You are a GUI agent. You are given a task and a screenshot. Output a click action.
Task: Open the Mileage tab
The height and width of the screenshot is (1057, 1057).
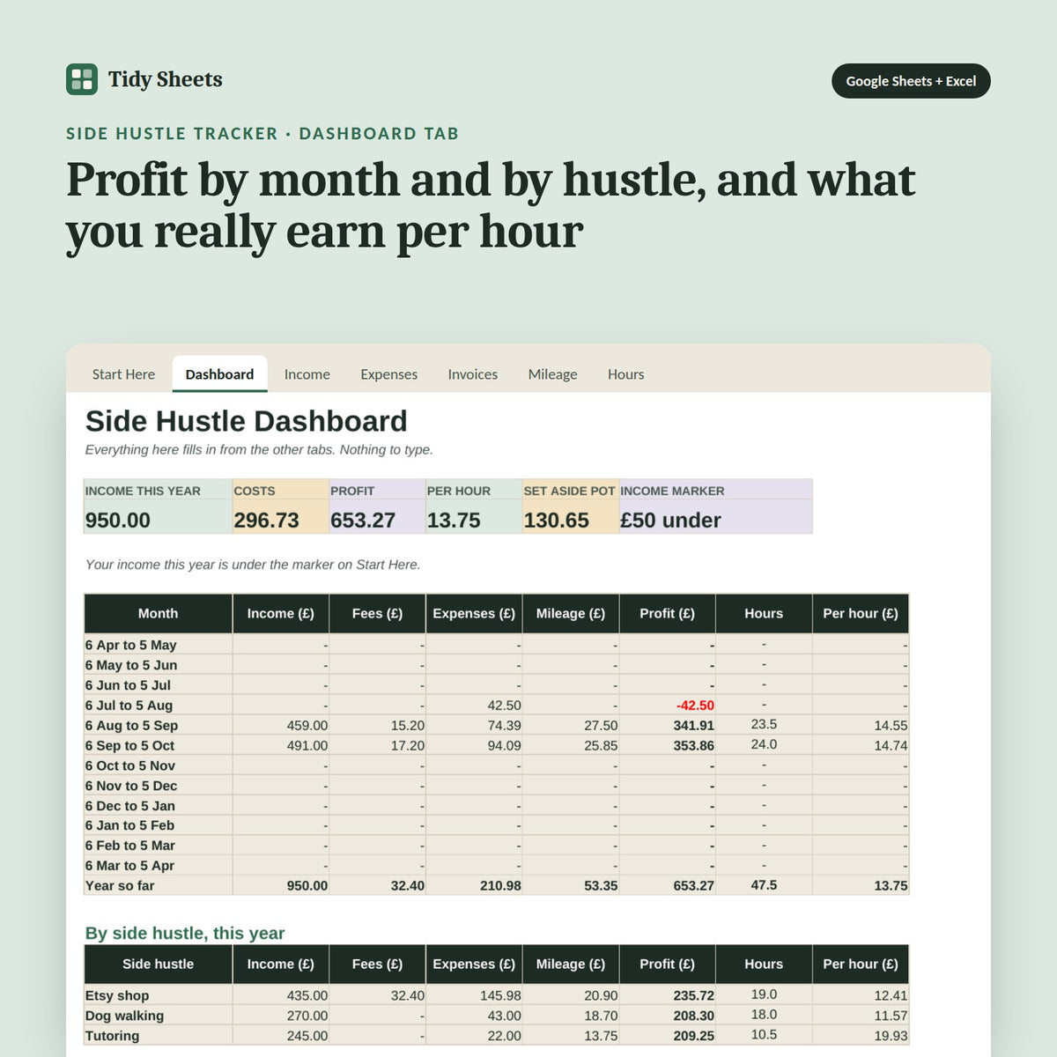click(x=553, y=374)
